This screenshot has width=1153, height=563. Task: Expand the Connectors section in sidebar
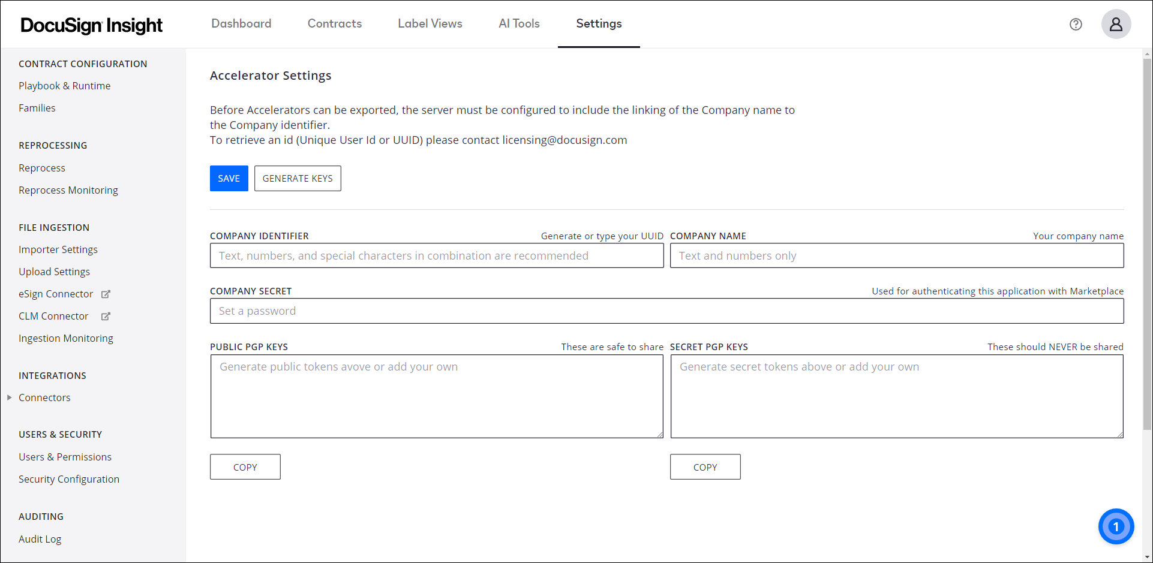(10, 397)
